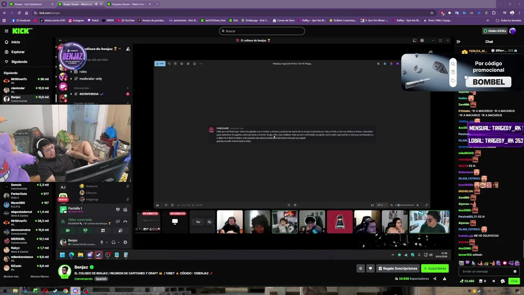Open ElZeein channel in the sidebar

tap(26, 268)
